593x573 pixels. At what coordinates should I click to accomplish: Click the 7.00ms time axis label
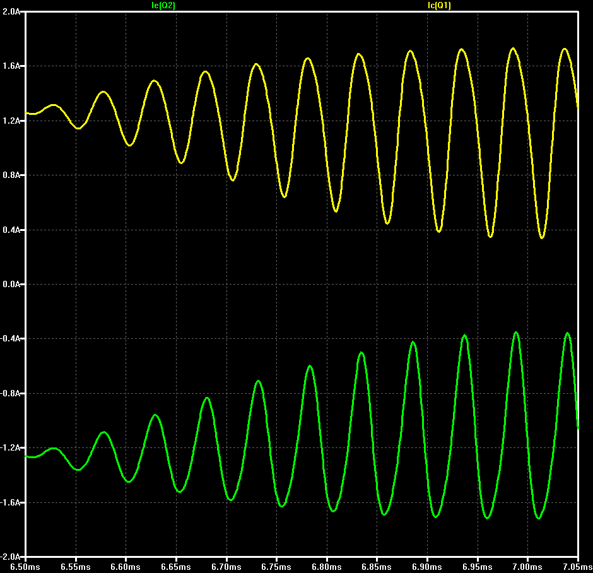[527, 567]
